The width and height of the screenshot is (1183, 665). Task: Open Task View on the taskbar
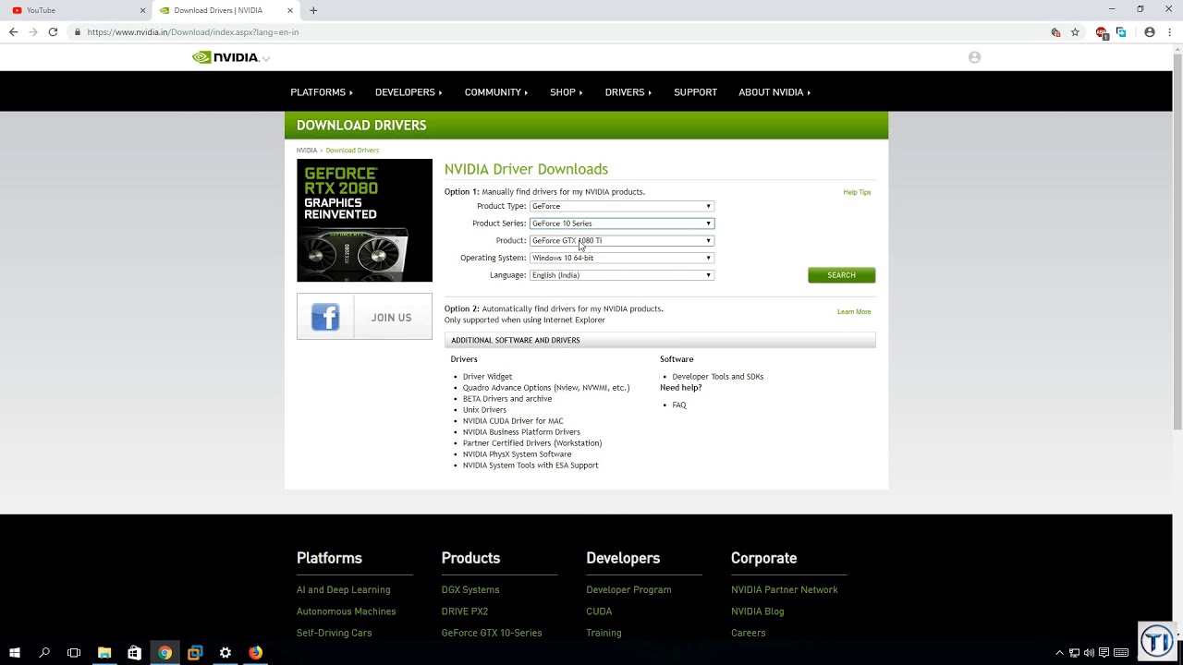74,653
